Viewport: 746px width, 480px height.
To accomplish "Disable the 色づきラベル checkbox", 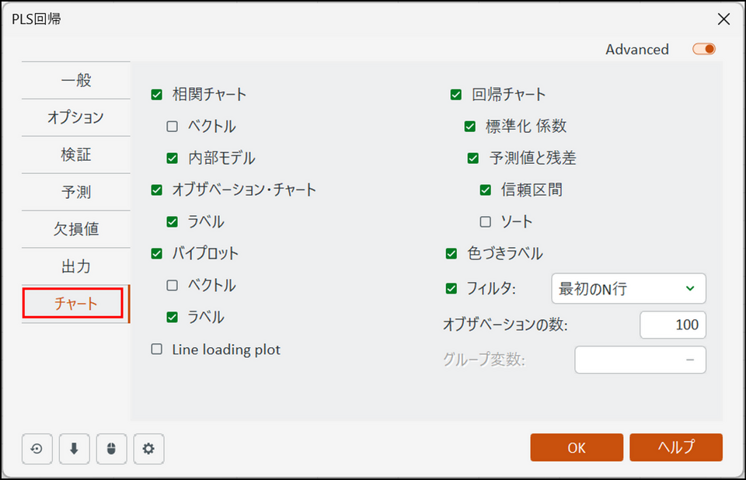I will (451, 254).
